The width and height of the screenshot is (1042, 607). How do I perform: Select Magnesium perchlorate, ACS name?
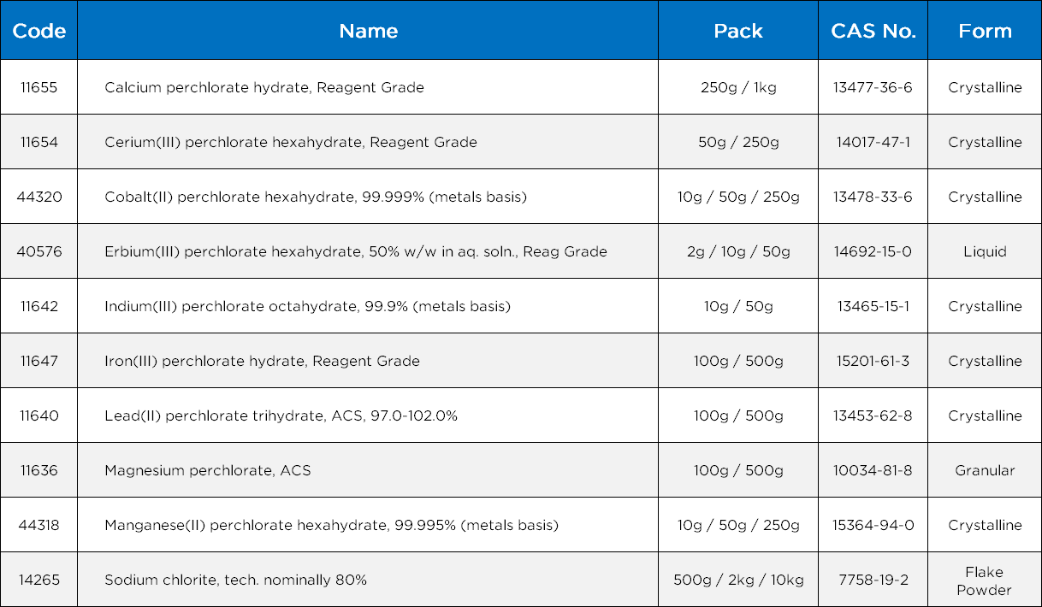(x=208, y=470)
